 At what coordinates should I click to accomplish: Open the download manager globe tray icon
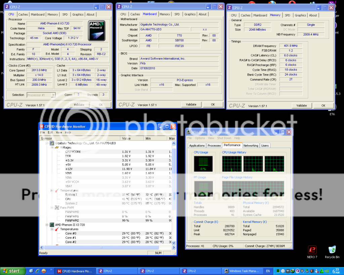coord(293,271)
